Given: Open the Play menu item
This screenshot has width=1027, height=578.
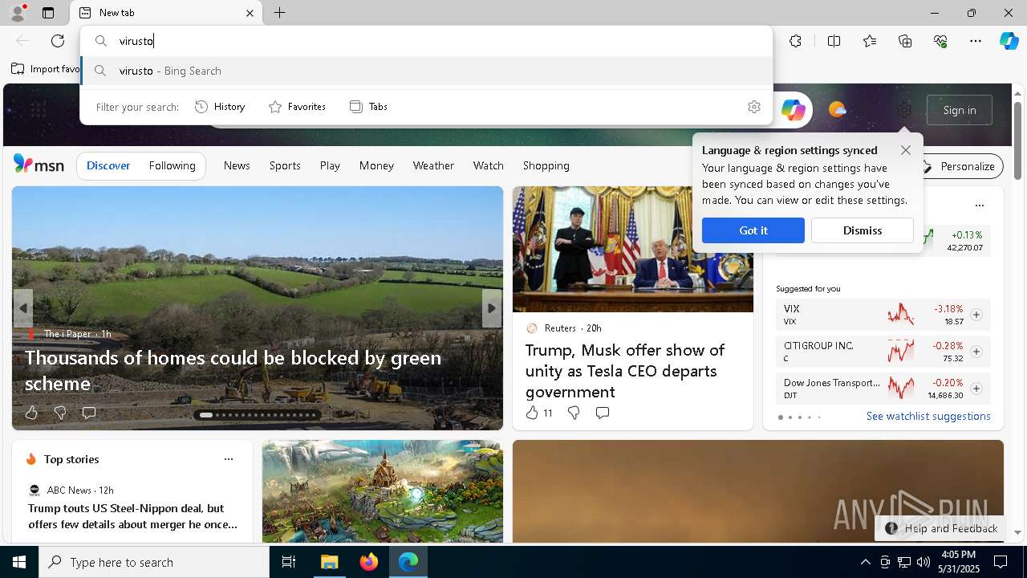Looking at the screenshot, I should pyautogui.click(x=330, y=165).
